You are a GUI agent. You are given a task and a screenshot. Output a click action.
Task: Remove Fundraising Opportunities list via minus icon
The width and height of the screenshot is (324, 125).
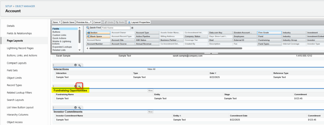[75, 86]
